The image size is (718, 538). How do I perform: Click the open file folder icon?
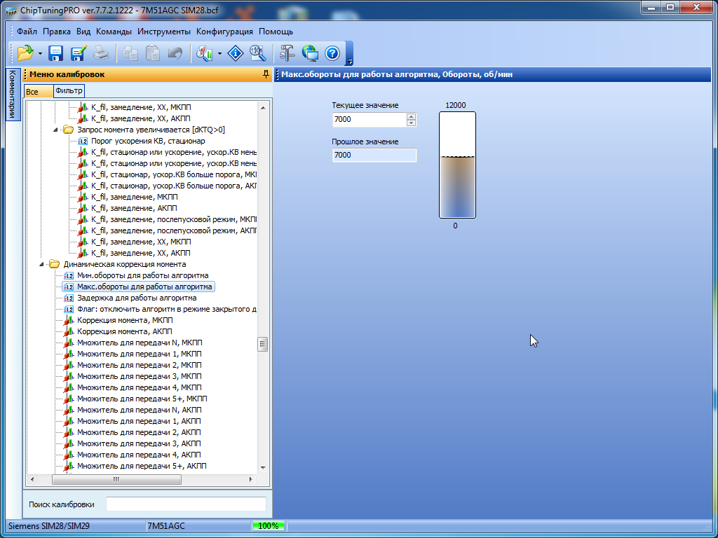point(25,53)
